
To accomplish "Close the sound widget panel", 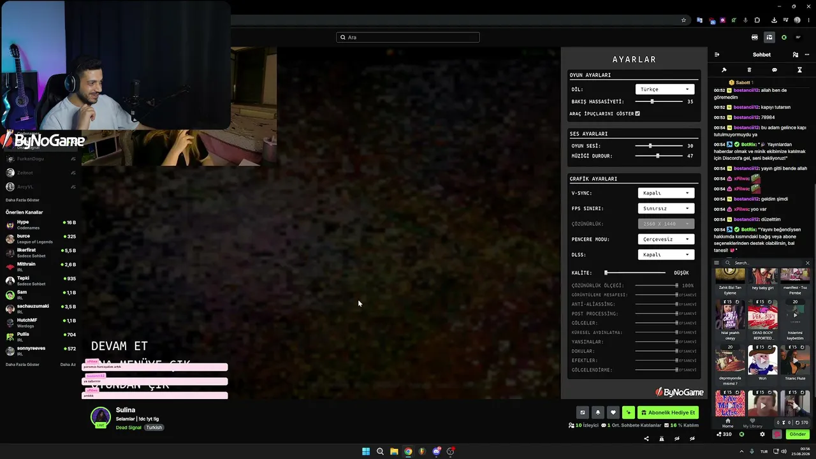I will click(807, 263).
